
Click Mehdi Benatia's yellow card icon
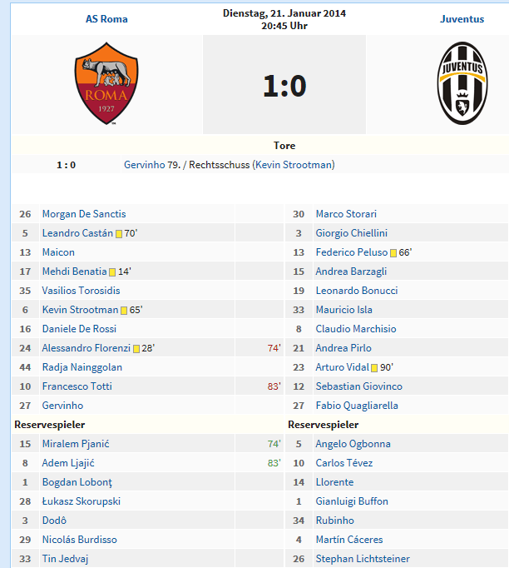[x=112, y=272]
